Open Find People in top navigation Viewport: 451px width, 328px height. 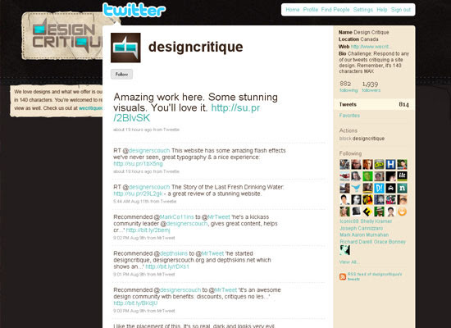[335, 10]
